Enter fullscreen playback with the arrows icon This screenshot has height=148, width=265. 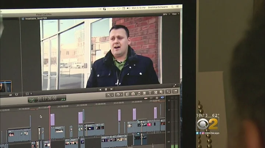(x=175, y=85)
